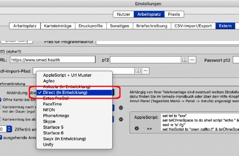This screenshot has width=239, height=156.
Task: Open Karteieinträge sub-tab
Action: coord(58,26)
